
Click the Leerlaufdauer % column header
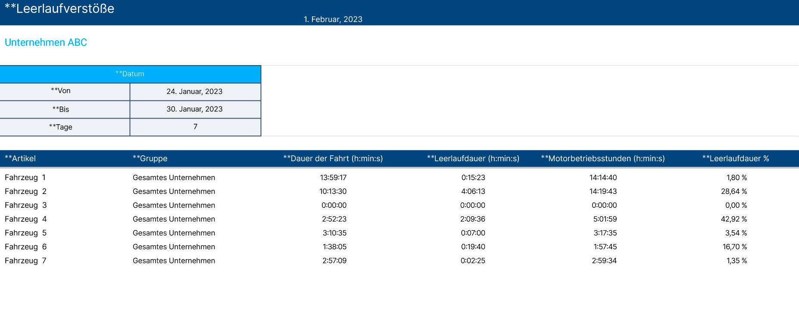pos(735,159)
